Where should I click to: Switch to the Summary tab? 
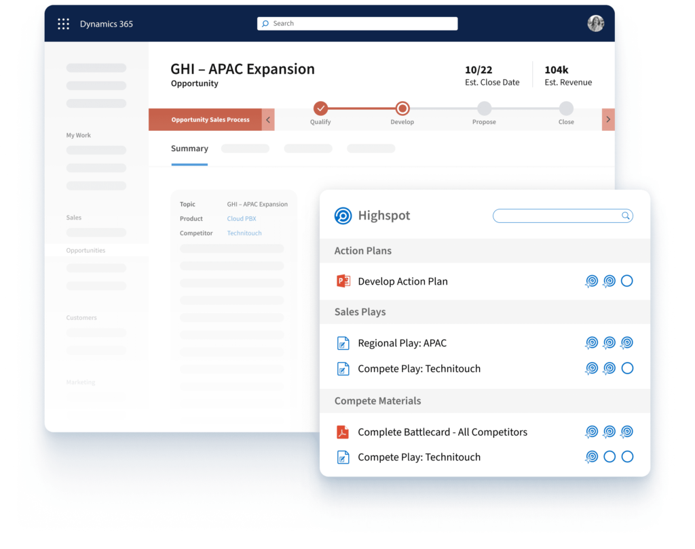(190, 148)
